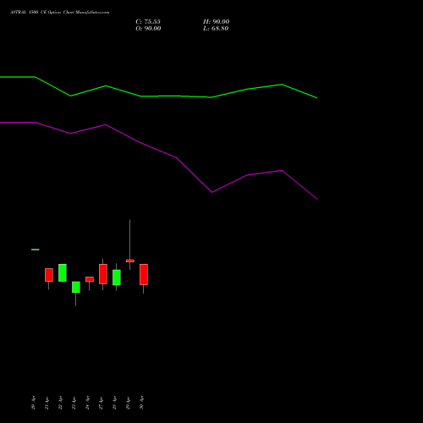The width and height of the screenshot is (423, 423).
Task: Click the 28 Apr green candle
Action: [117, 277]
